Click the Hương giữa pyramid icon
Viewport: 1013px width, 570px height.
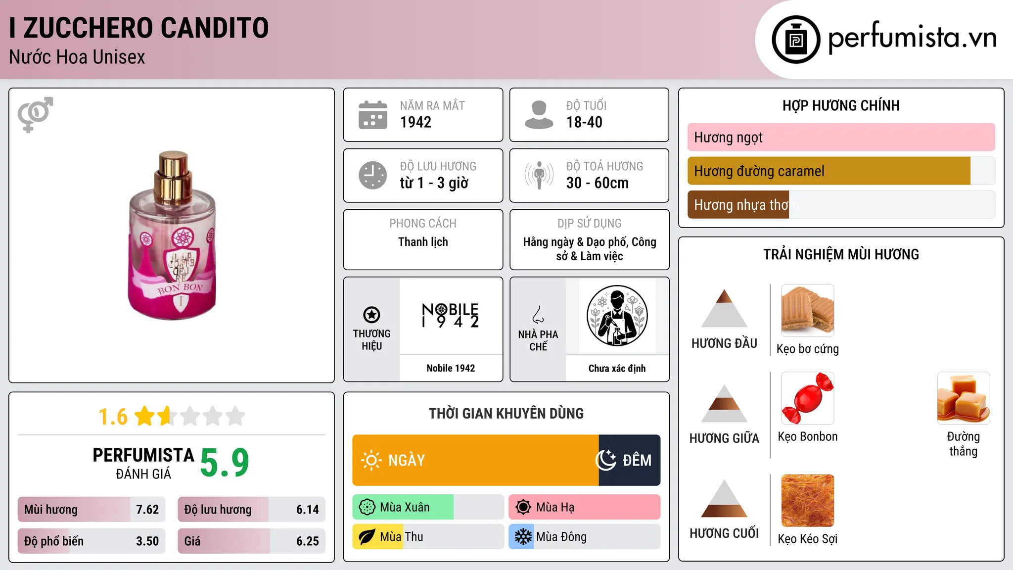[x=724, y=403]
